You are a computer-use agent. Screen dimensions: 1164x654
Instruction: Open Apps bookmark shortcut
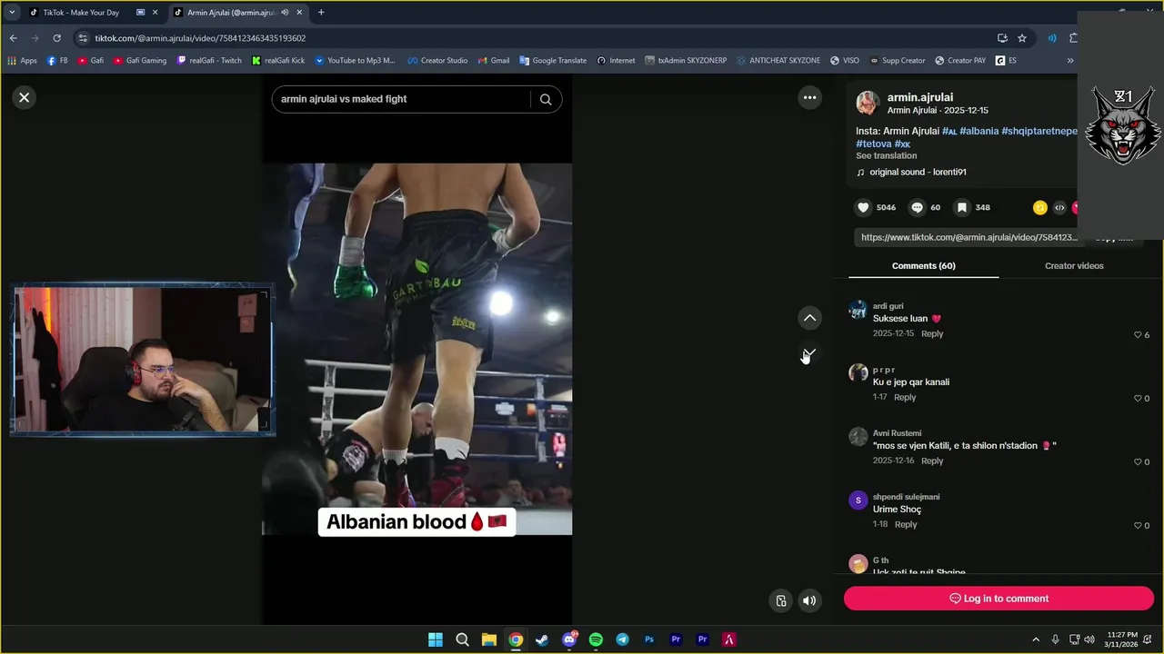[x=22, y=61]
